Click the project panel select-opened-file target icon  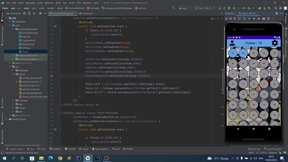(24, 13)
